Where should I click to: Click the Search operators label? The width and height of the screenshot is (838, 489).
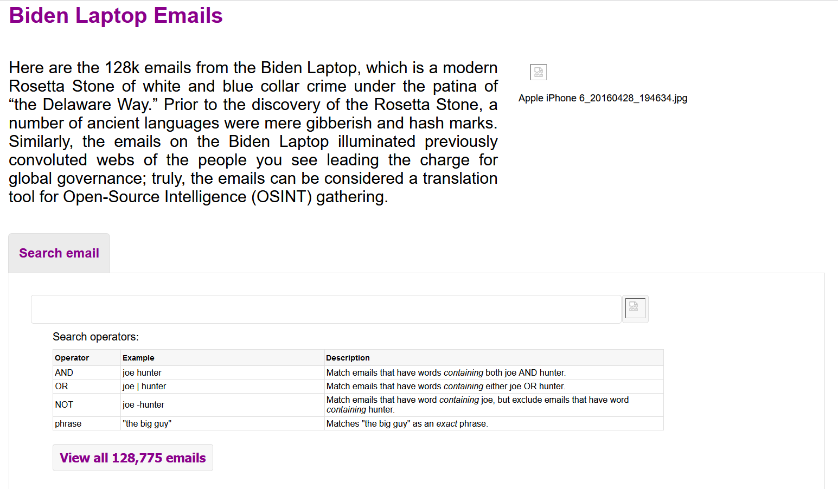pyautogui.click(x=95, y=337)
